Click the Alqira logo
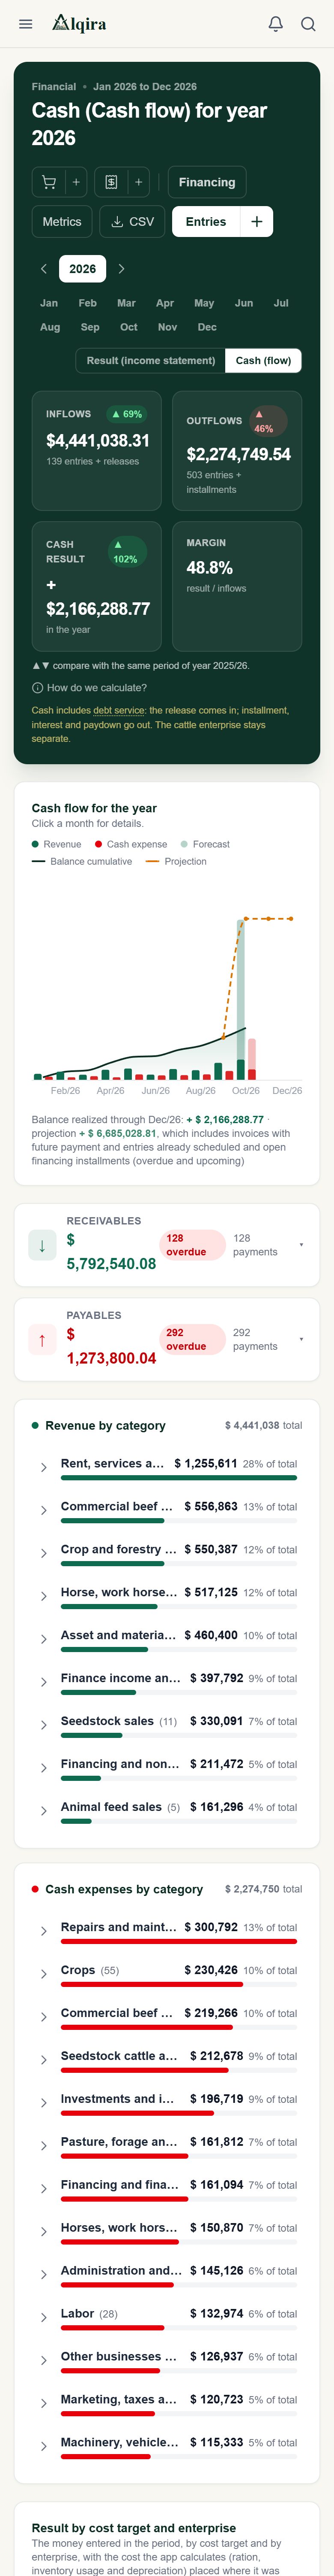 [x=80, y=23]
